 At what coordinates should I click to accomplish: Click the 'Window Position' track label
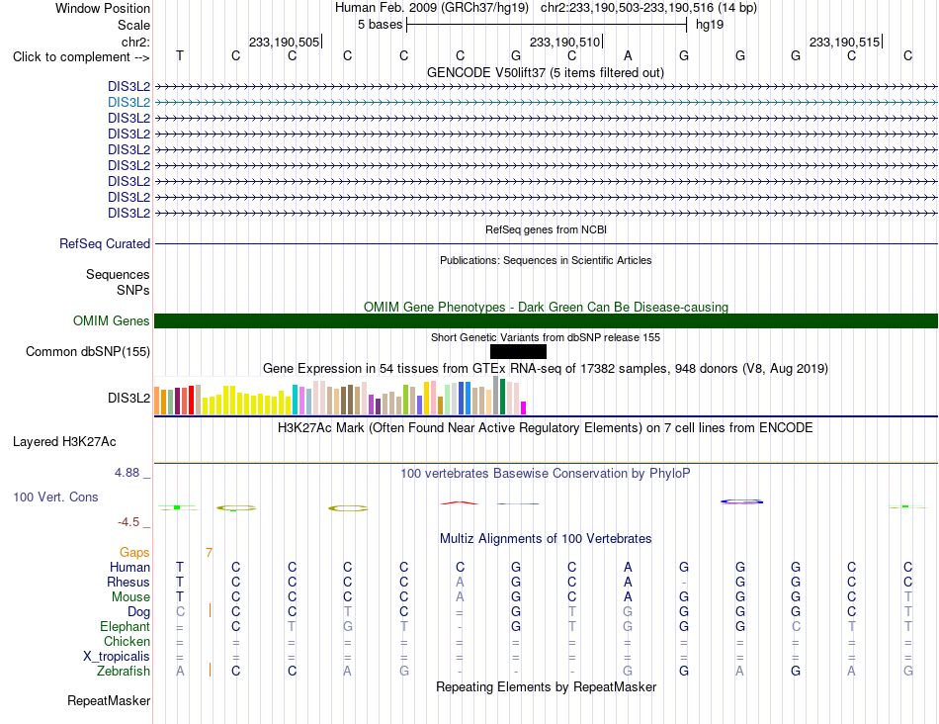(103, 8)
